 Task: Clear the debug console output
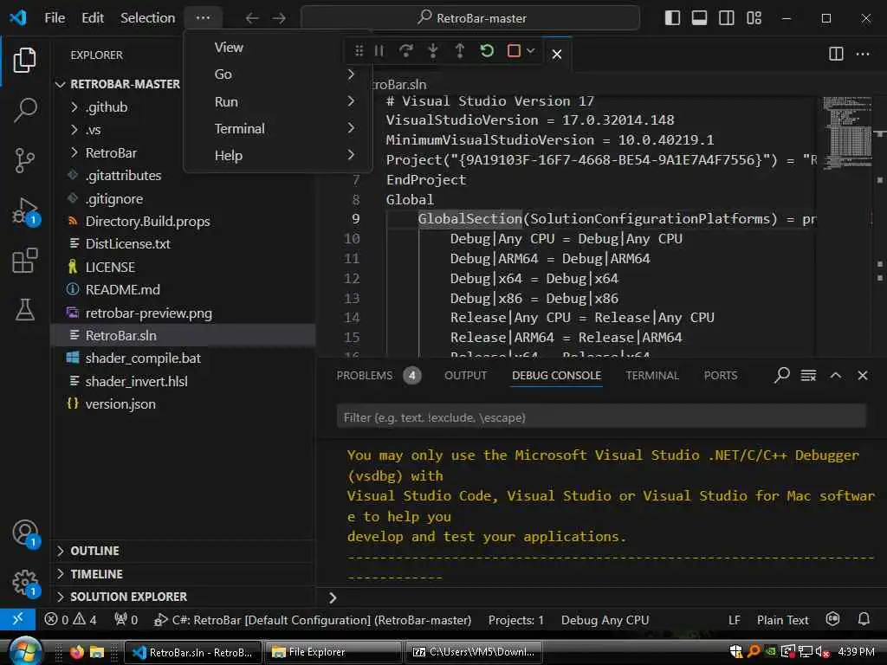[808, 375]
